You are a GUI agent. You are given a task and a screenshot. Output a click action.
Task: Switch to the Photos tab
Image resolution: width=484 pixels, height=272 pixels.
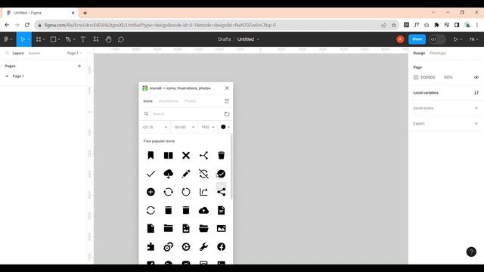191,101
